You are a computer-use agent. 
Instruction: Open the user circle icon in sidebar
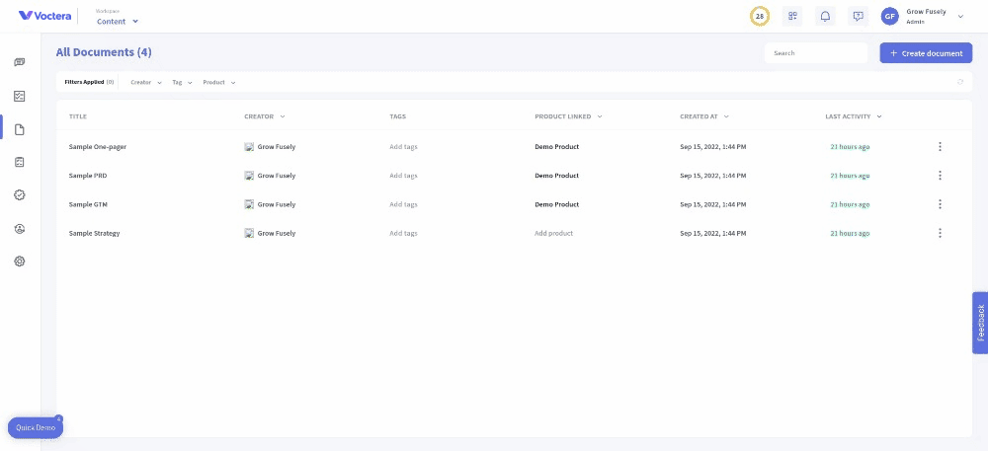point(20,228)
